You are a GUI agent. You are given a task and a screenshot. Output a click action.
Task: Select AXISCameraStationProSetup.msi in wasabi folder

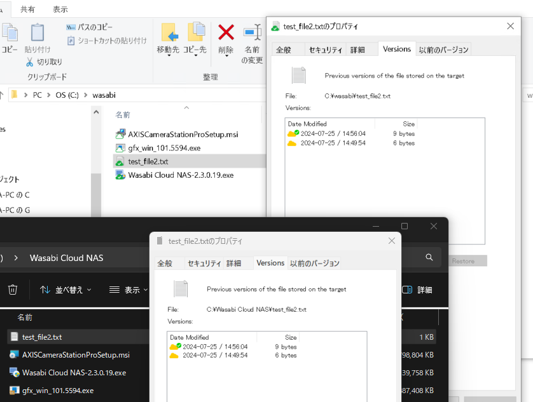tap(183, 135)
